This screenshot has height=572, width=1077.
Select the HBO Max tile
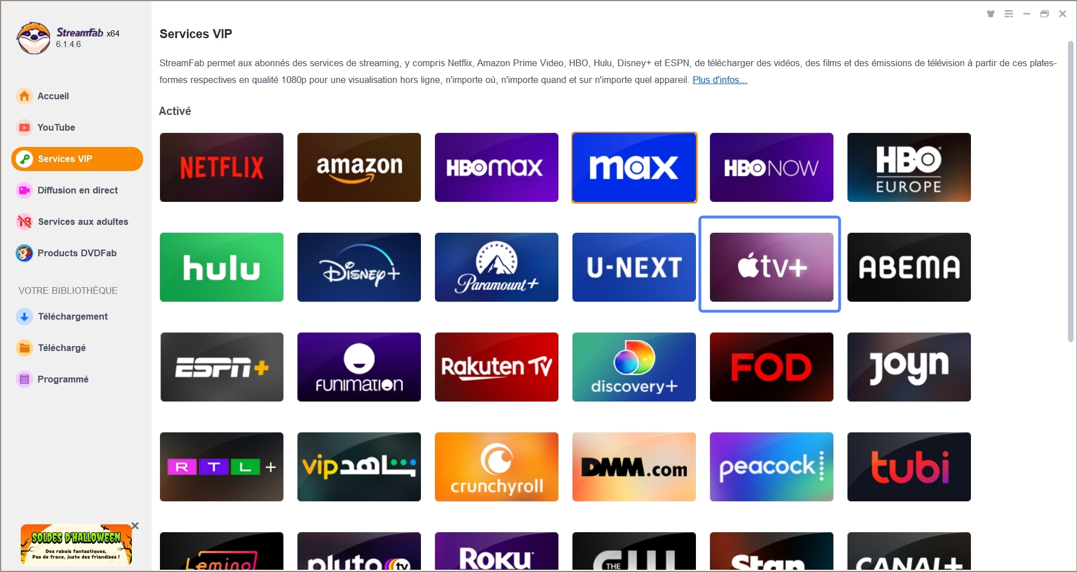pos(496,167)
